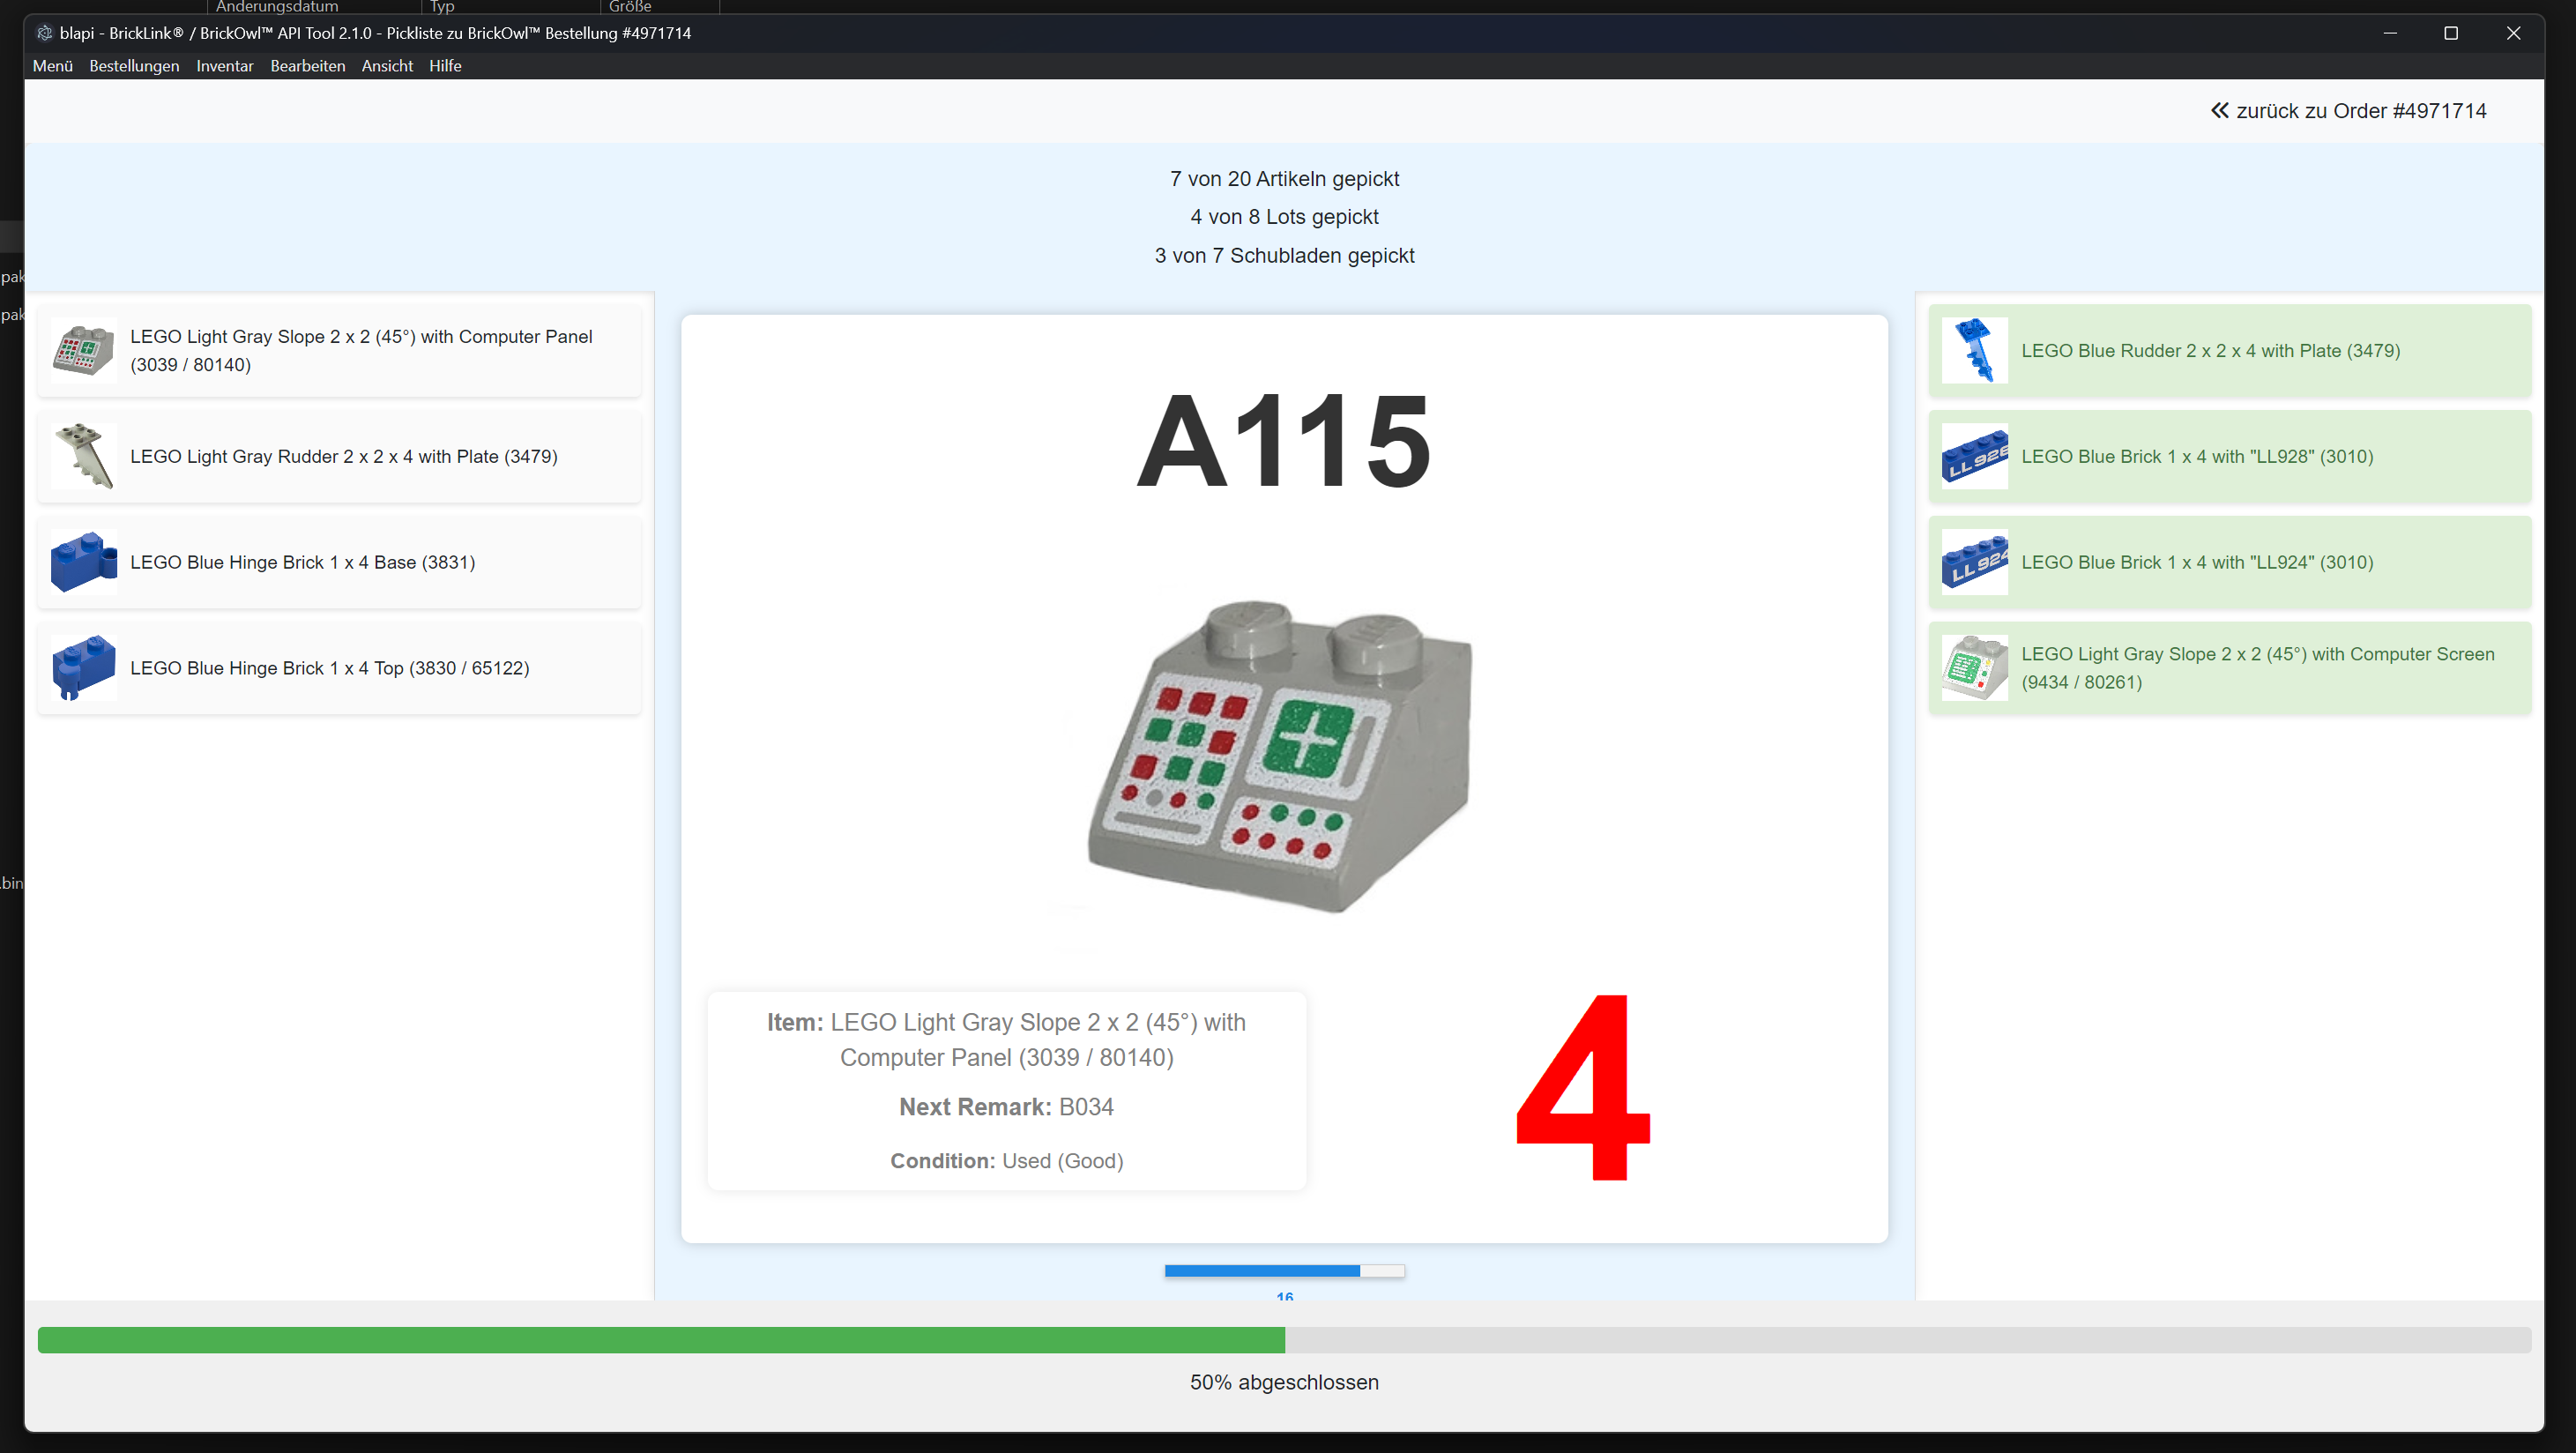The width and height of the screenshot is (2576, 1453).
Task: Select Light Gray Rudder thumbnail in left list
Action: click(x=83, y=457)
